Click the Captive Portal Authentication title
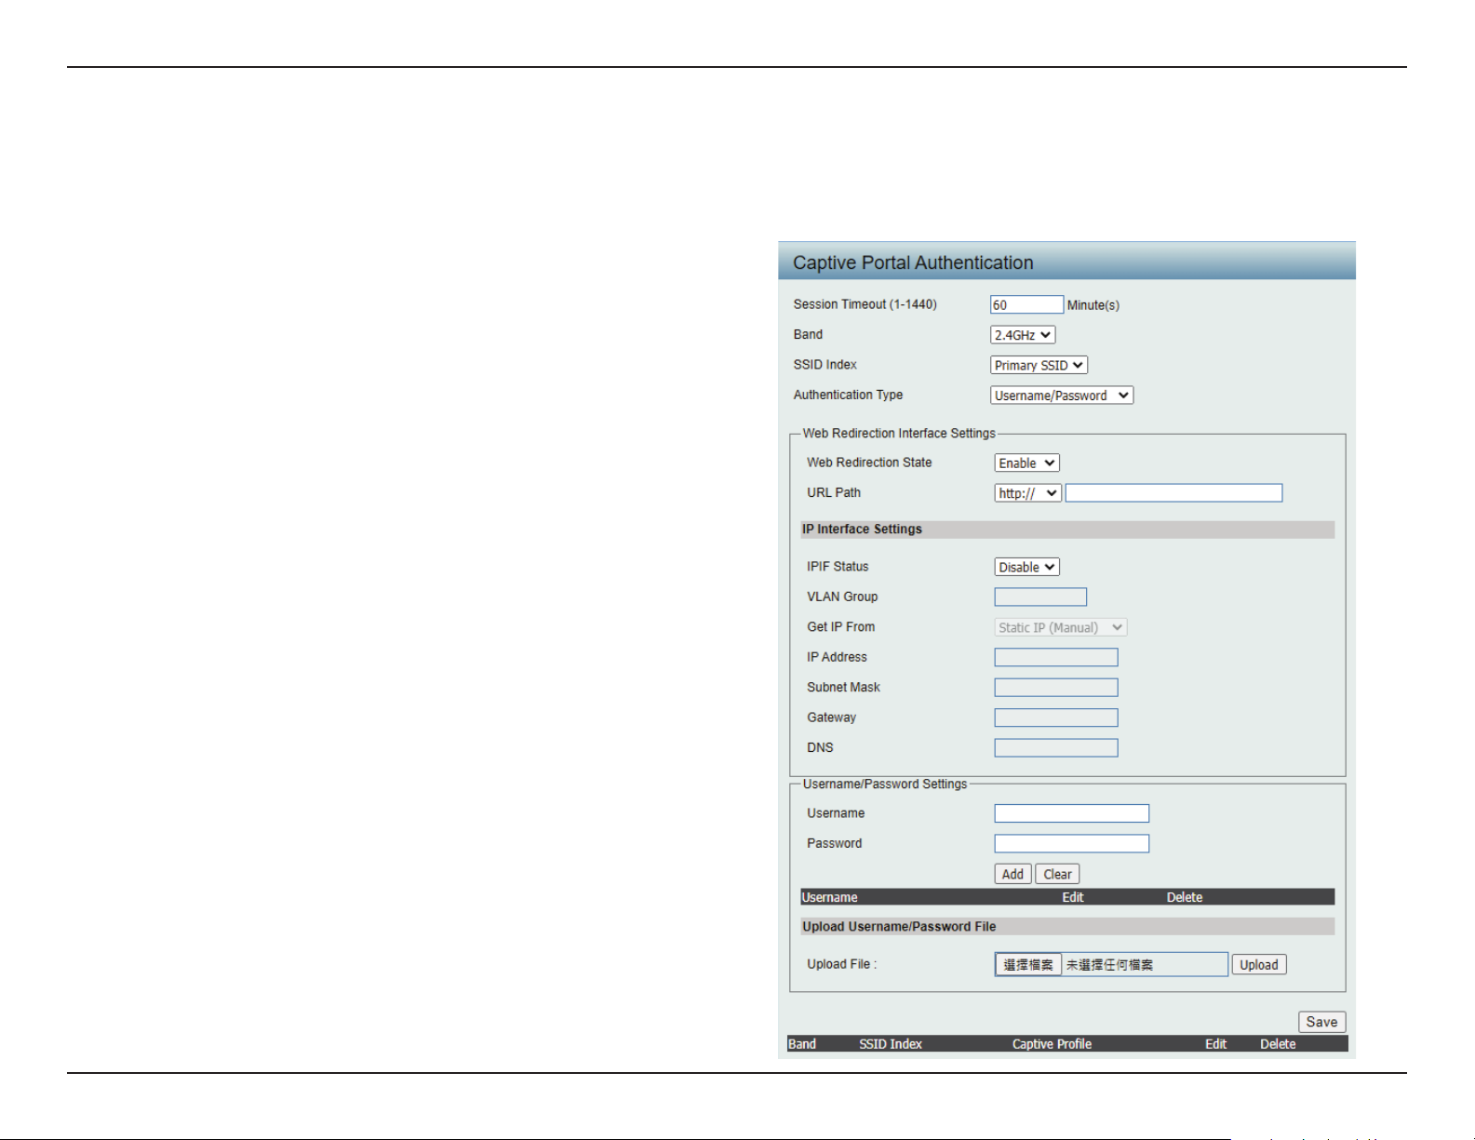This screenshot has height=1140, width=1475. [913, 263]
